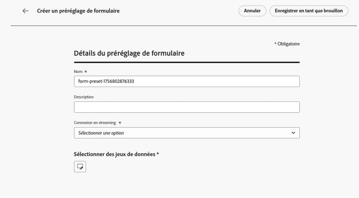Image resolution: width=359 pixels, height=198 pixels.
Task: Open dataset selector via the edit icon button
Action: 80,166
